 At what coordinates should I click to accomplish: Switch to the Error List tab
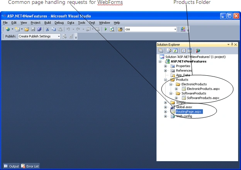(x=30, y=166)
